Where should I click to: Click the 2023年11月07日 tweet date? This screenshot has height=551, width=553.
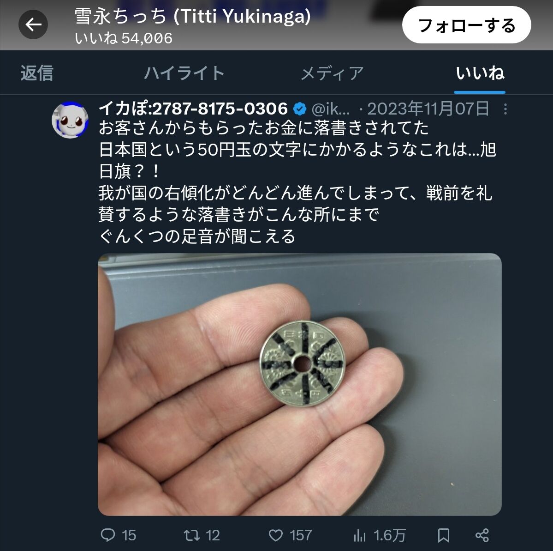428,109
